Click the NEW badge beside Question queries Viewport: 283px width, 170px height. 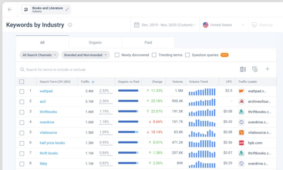[x=224, y=55]
